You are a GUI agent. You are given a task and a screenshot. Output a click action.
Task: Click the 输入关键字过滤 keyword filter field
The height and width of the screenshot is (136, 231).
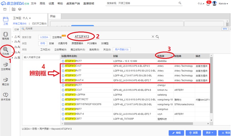[x=41, y=57]
